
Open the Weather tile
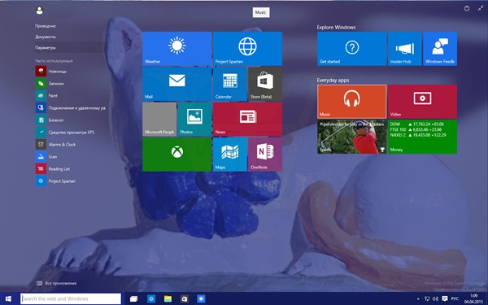pos(176,48)
